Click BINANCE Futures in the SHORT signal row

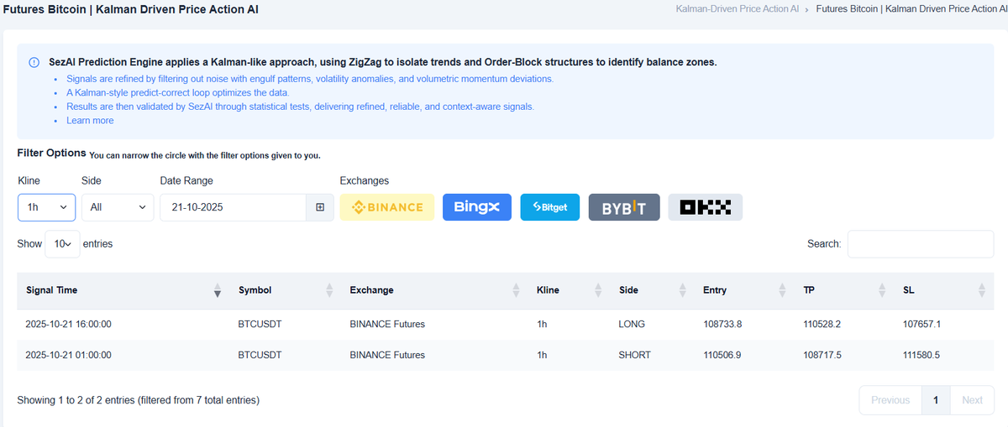coord(387,355)
